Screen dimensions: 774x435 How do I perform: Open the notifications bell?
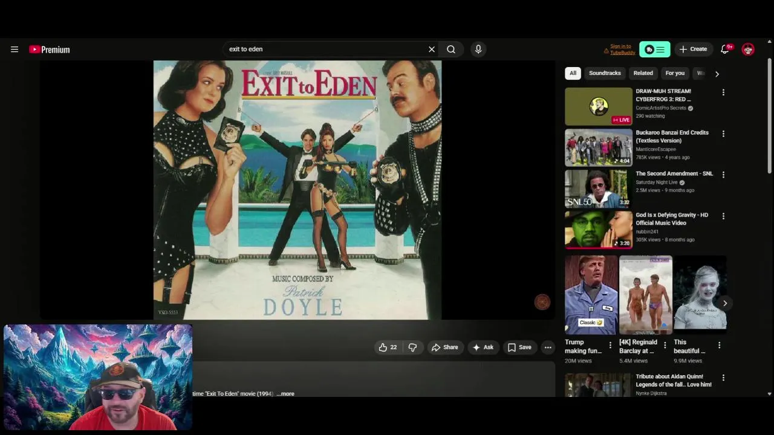pos(726,50)
